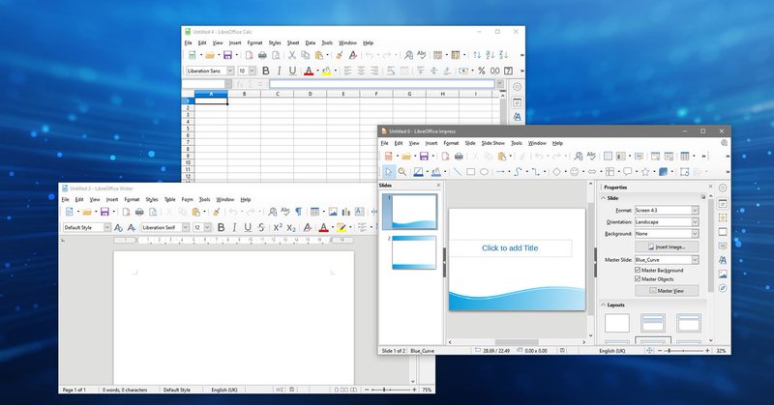This screenshot has width=774, height=405.
Task: Select the Rectangle tool in Impress
Action: pyautogui.click(x=471, y=172)
